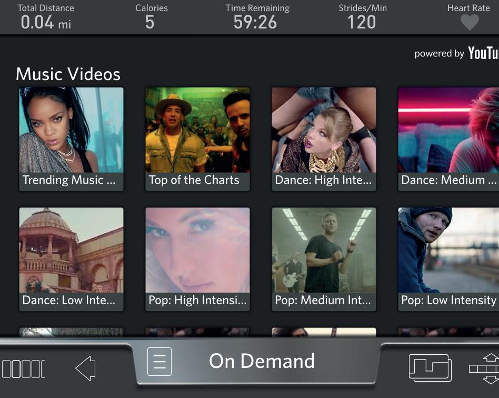Click the segmented panels icon at bottom left
This screenshot has width=499, height=398.
[x=23, y=369]
